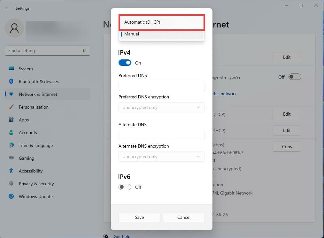
Task: Click the Get help headset icon
Action: click(105, 236)
